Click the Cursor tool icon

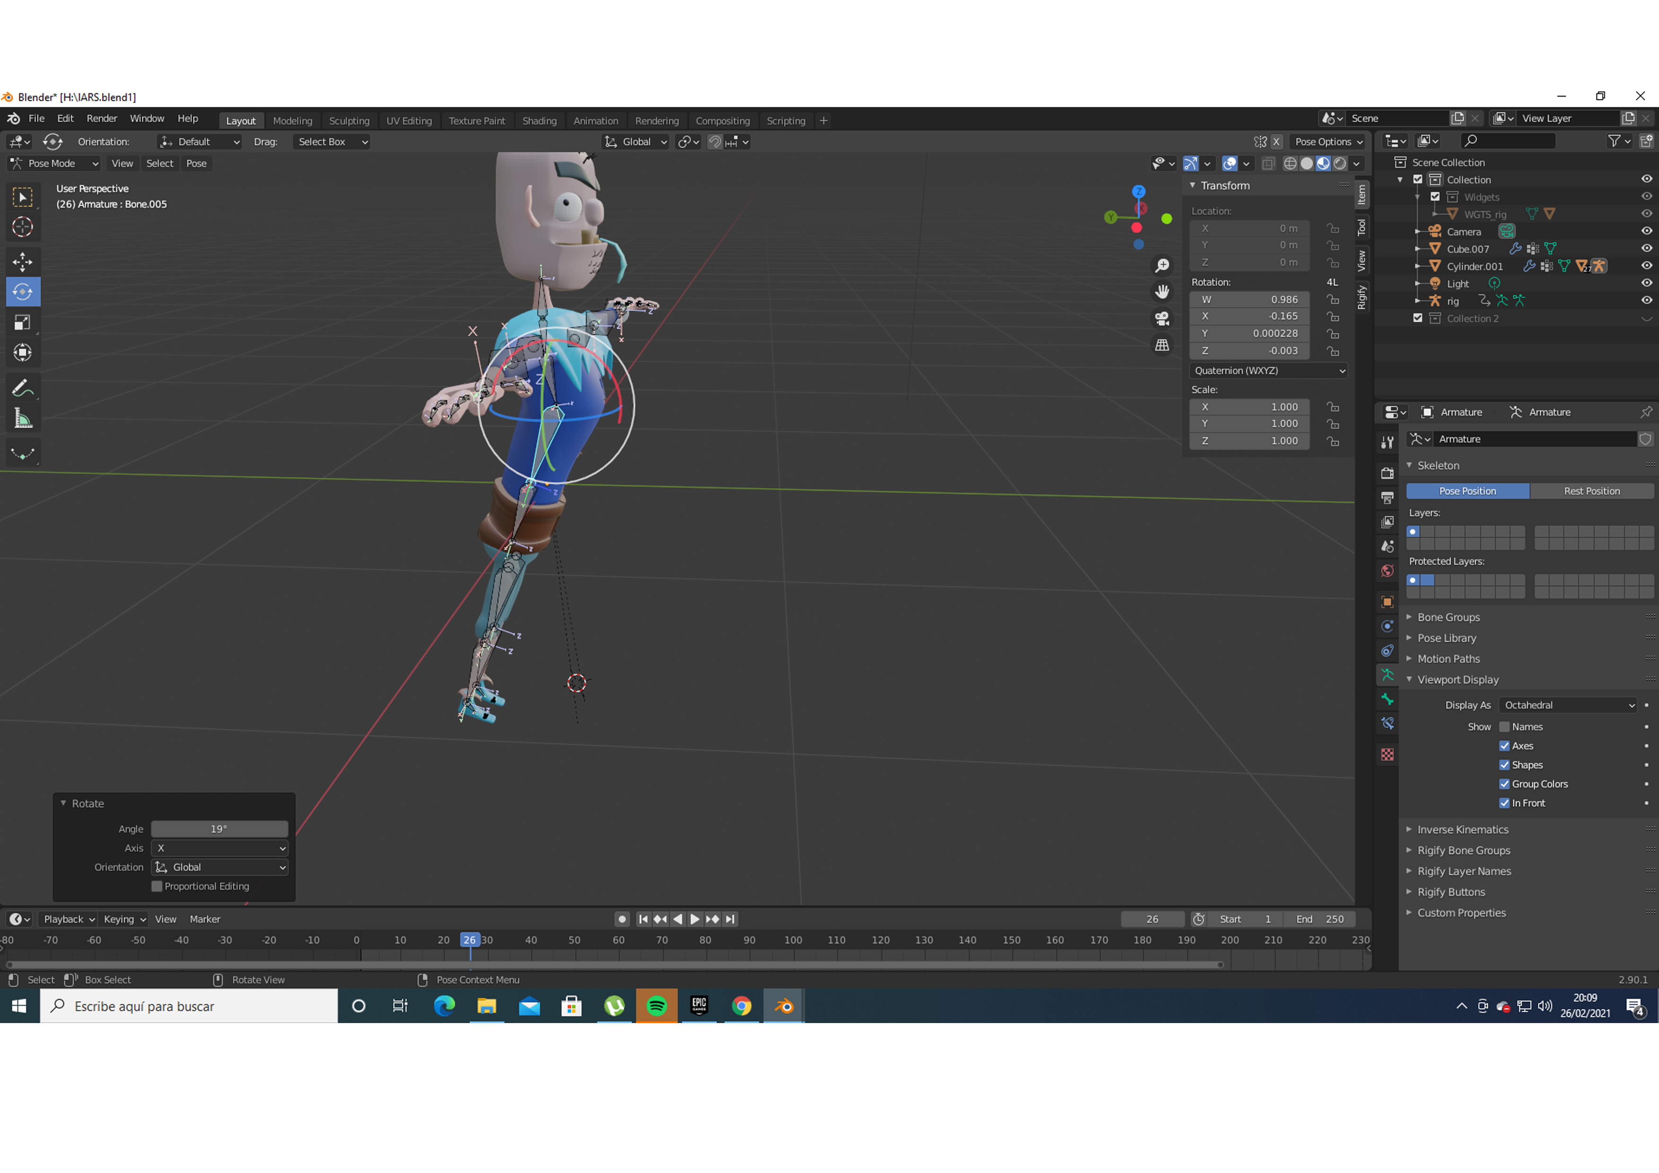coord(22,227)
